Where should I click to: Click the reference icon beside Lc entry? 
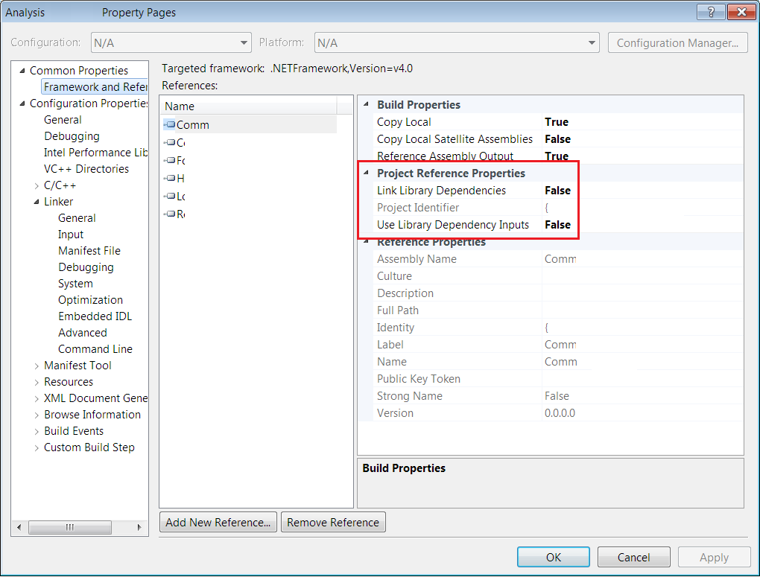[170, 196]
